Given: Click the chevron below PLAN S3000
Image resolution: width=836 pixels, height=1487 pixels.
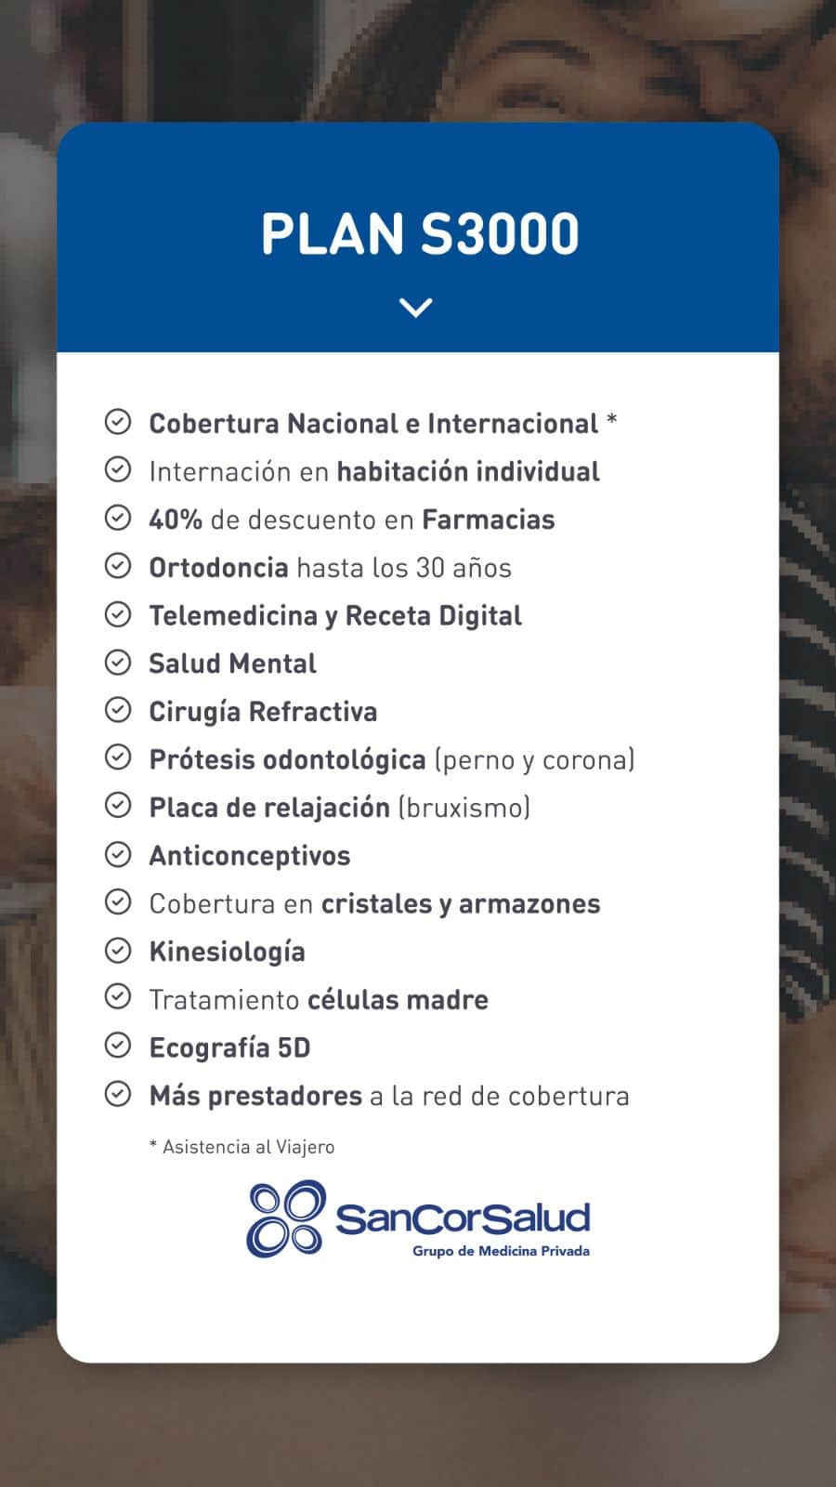Looking at the screenshot, I should point(415,308).
